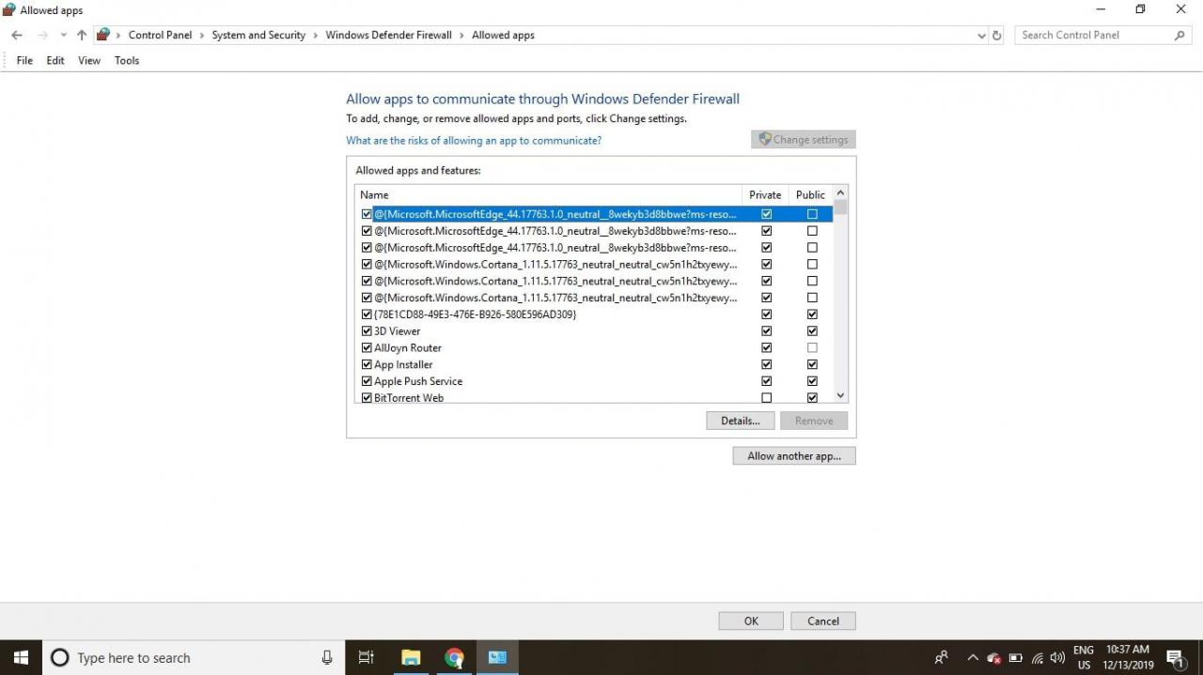The image size is (1203, 675).
Task: Click the Control Panel taskbar icon
Action: 498,657
